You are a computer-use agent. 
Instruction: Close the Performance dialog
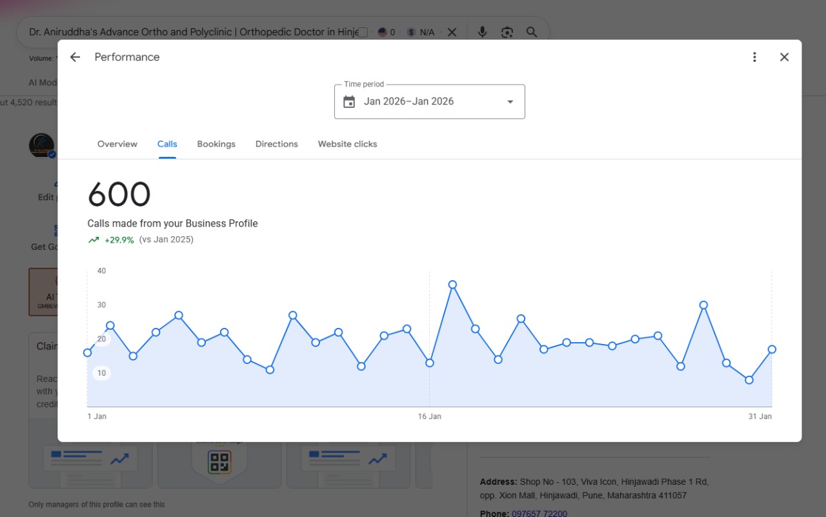point(784,57)
